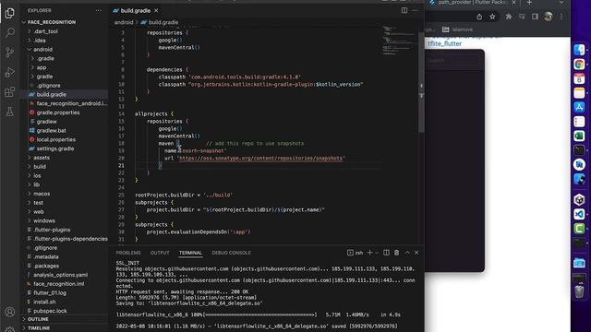Open analysis_options.yaml file
The height and width of the screenshot is (332, 591).
[x=60, y=275]
